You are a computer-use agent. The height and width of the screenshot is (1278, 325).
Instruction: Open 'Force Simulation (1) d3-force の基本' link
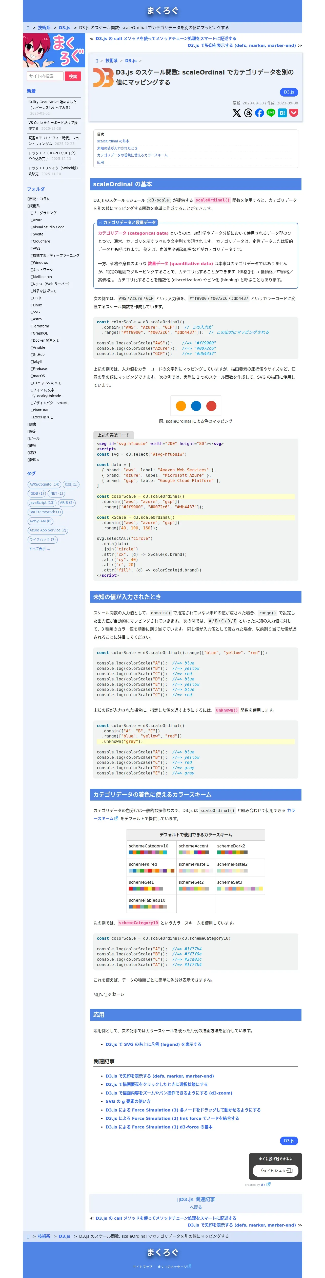[159, 1127]
